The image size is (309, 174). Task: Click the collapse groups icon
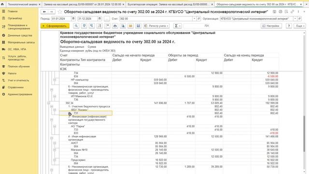pos(107,26)
